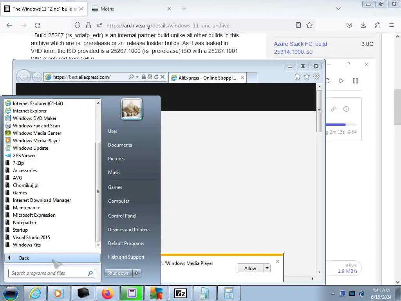
Task: Switch to the Motrix tab in Firefox
Action: click(x=132, y=9)
